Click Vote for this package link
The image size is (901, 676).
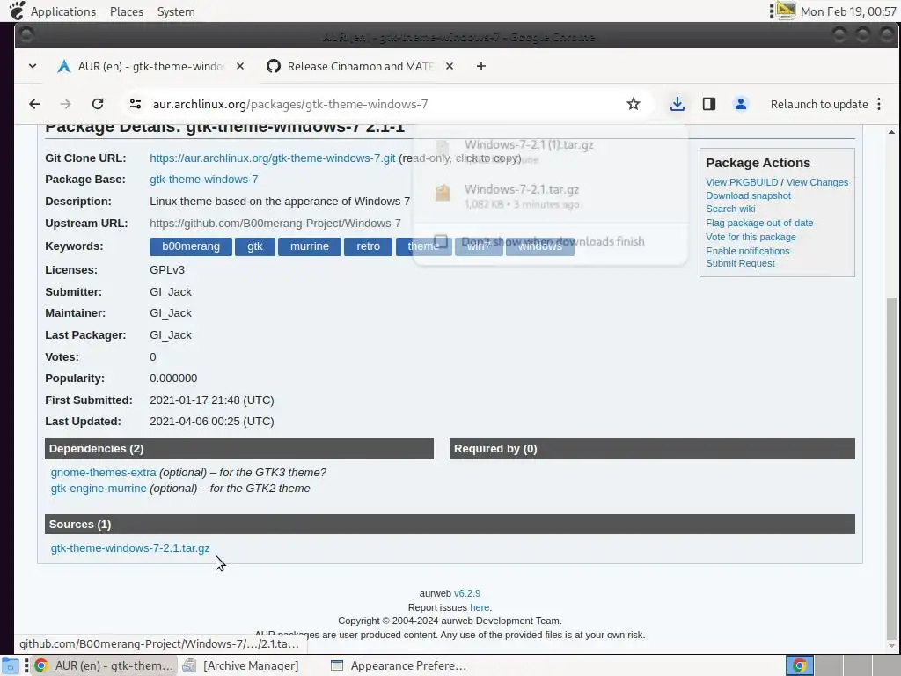click(751, 237)
